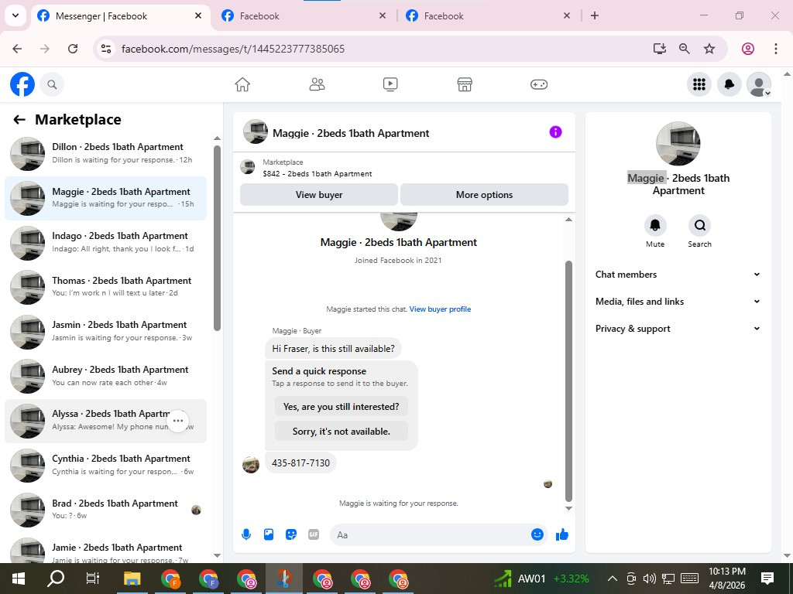Open File Explorer from taskbar
This screenshot has width=793, height=594.
132,579
